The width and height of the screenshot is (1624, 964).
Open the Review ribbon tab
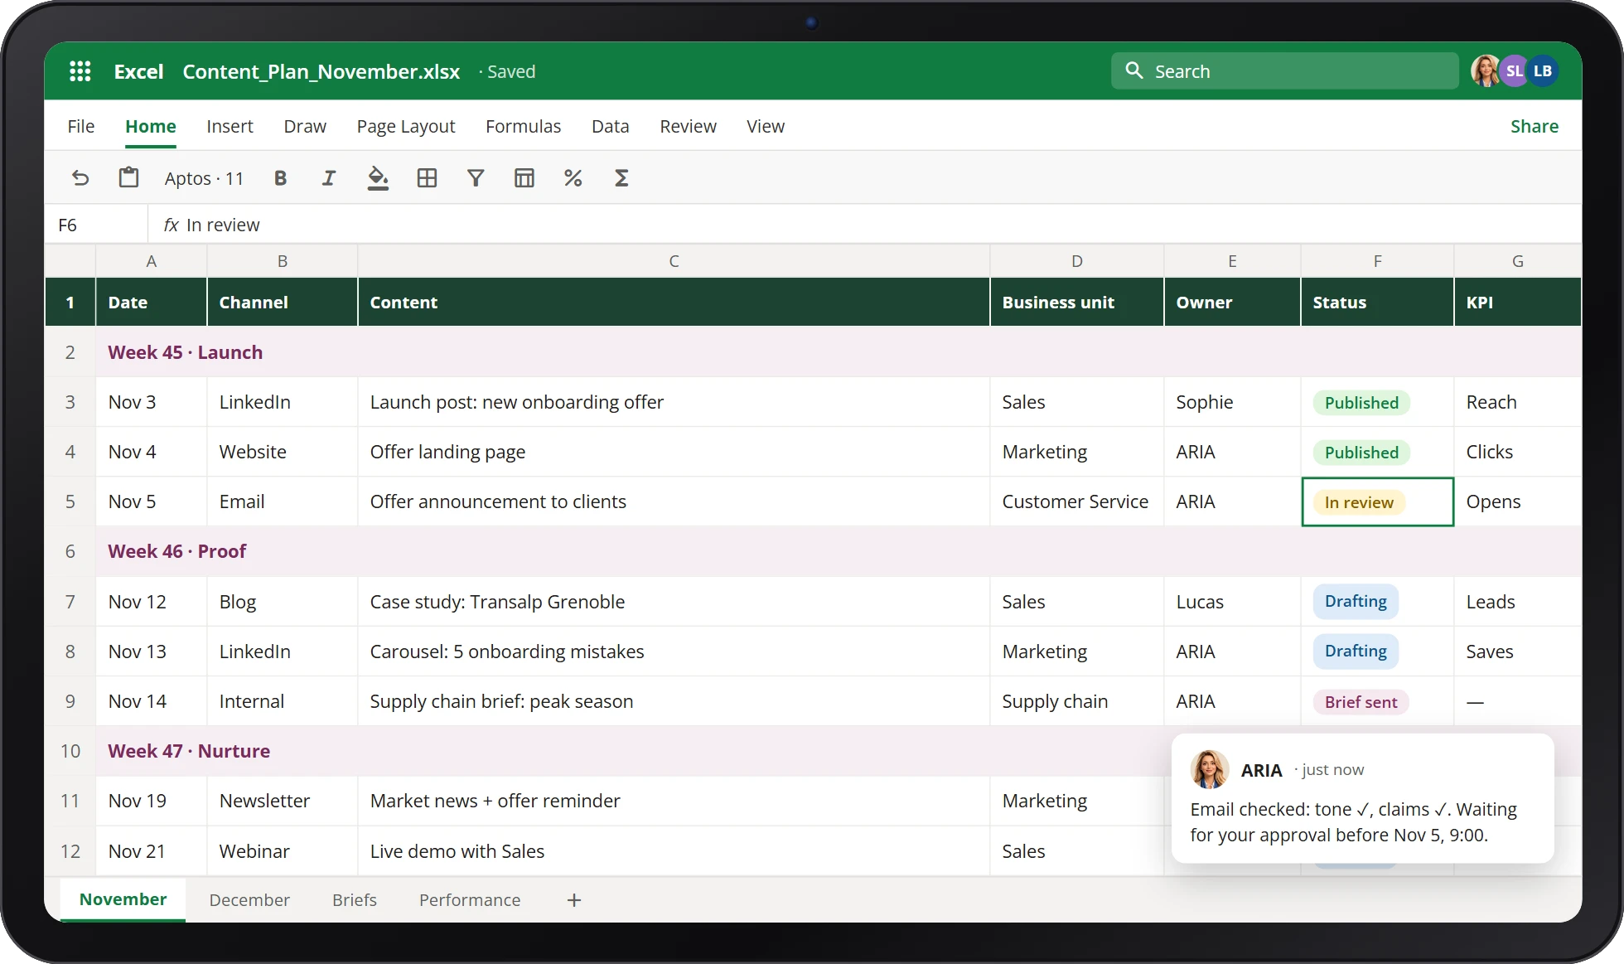point(688,126)
